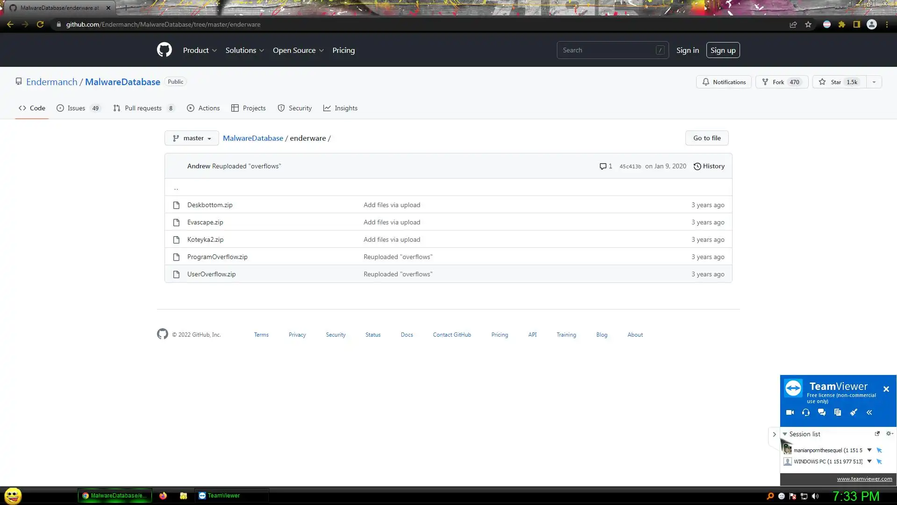Collapse the Session list section
This screenshot has width=897, height=505.
click(785, 434)
